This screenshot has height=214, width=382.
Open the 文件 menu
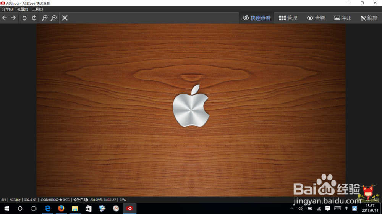pyautogui.click(x=7, y=9)
